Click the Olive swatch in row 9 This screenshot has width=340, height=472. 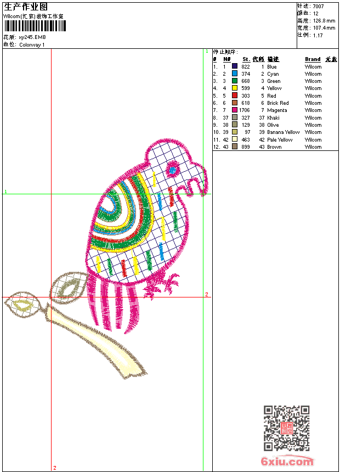[235, 125]
